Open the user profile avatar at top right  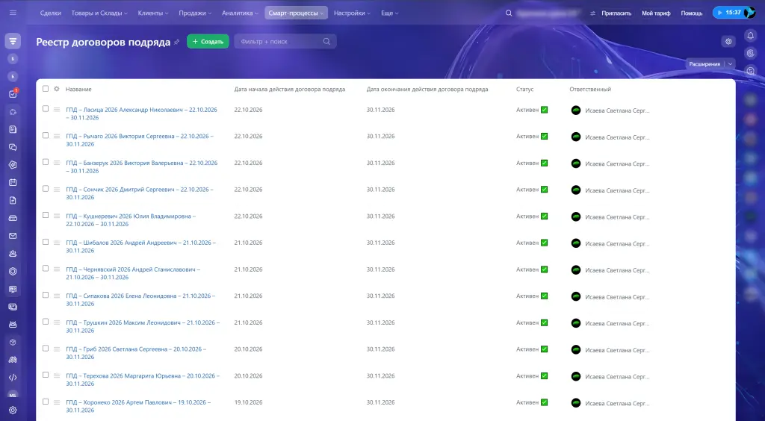(749, 13)
